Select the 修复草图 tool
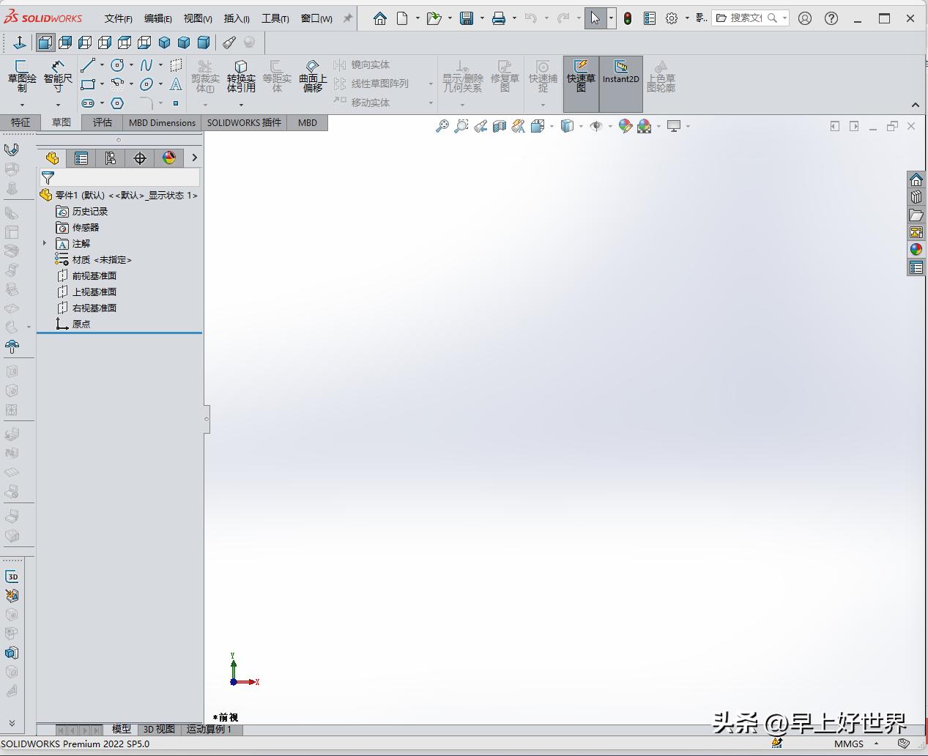The height and width of the screenshot is (756, 928). [x=505, y=75]
